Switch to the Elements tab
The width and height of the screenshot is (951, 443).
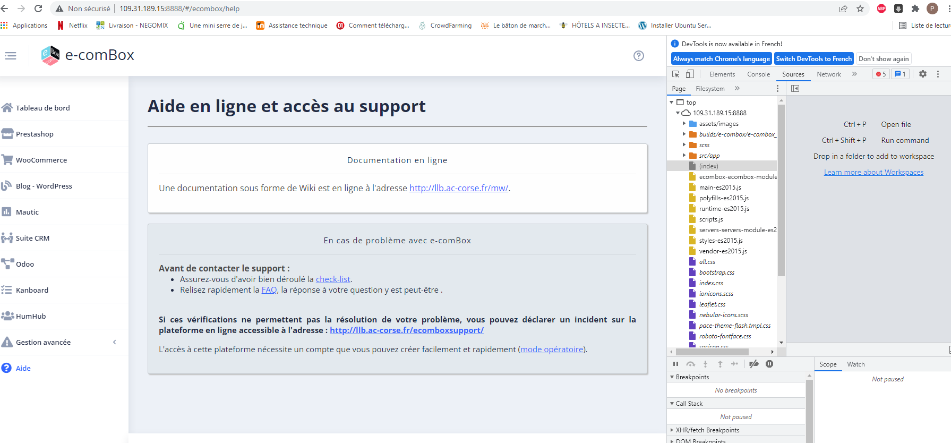[x=722, y=74]
